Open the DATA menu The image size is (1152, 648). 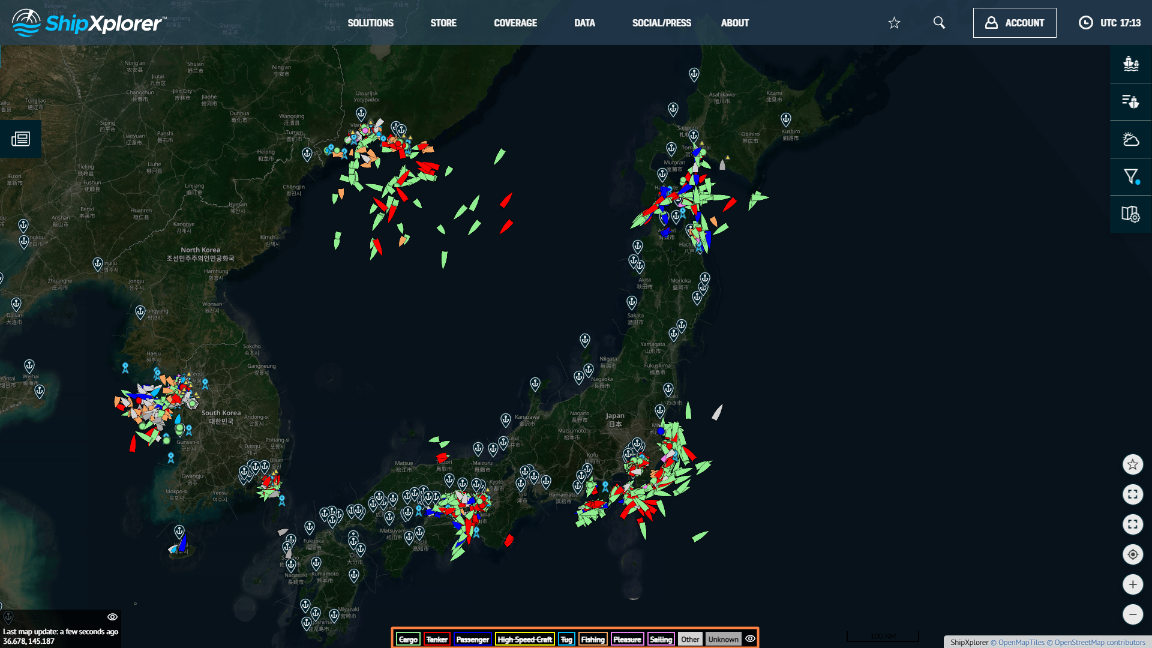click(584, 23)
